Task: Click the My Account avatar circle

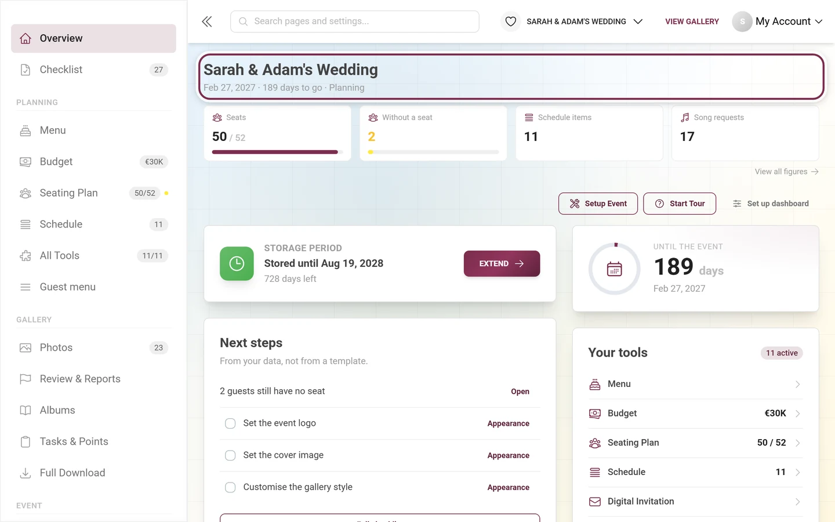Action: click(x=742, y=21)
